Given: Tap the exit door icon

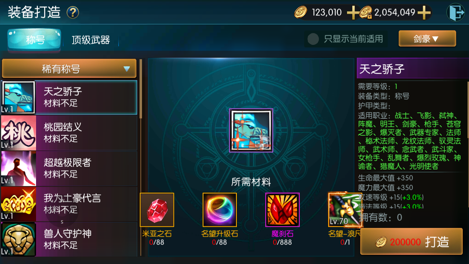Looking at the screenshot, I should tap(455, 13).
